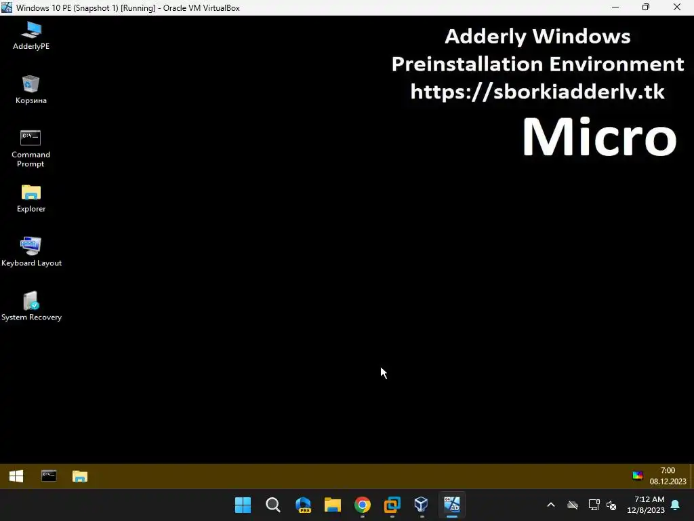The height and width of the screenshot is (521, 694).
Task: Open the AdderlyPE desktop icon
Action: (x=31, y=35)
